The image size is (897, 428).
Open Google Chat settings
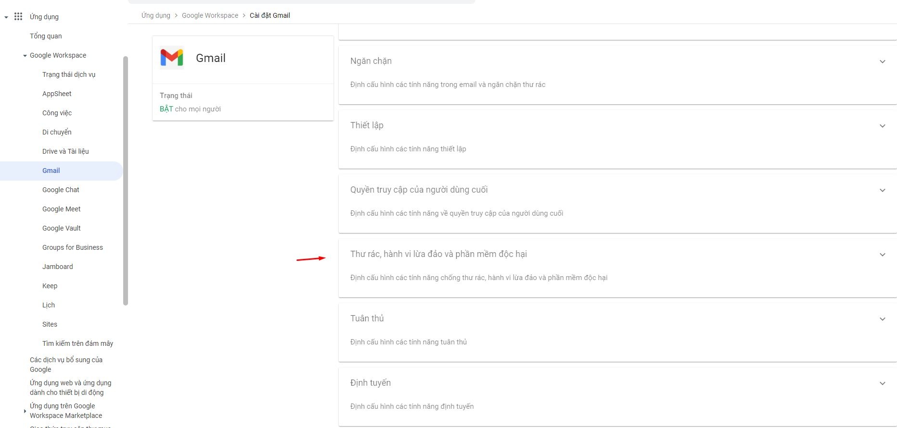(61, 190)
